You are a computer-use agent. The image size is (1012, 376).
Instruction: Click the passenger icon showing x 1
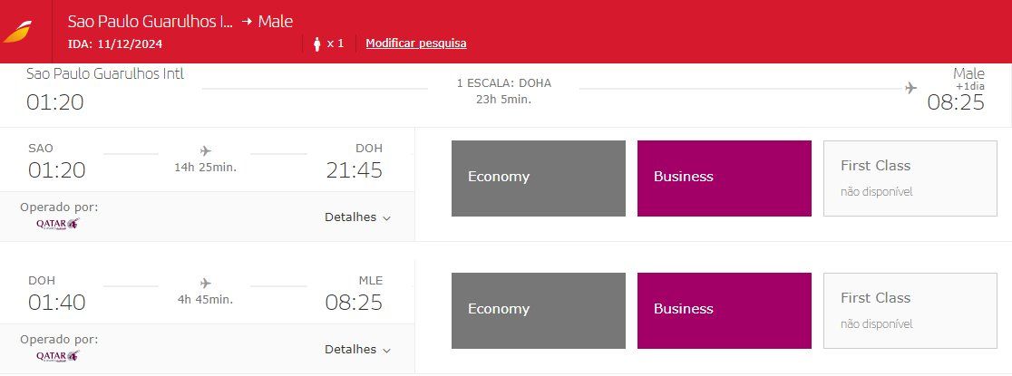click(317, 43)
